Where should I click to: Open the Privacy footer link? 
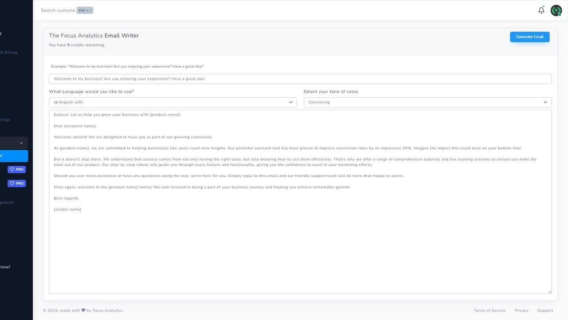(x=521, y=310)
